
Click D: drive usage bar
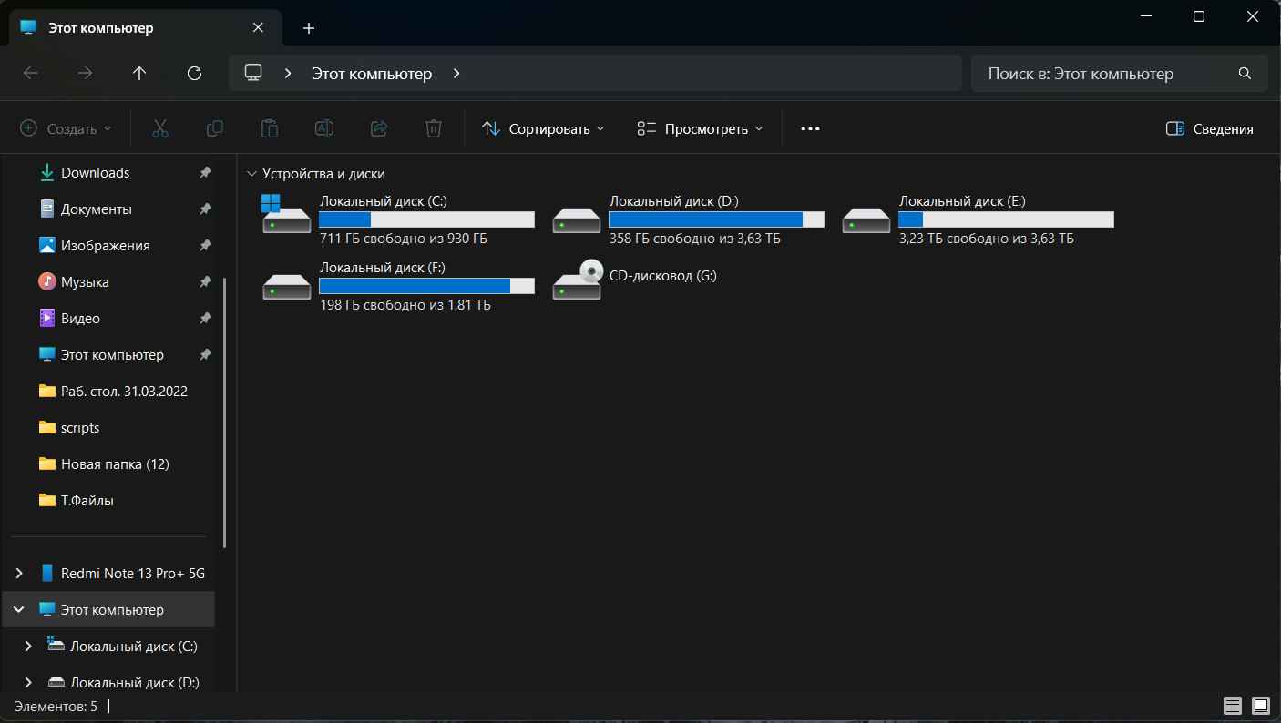716,219
